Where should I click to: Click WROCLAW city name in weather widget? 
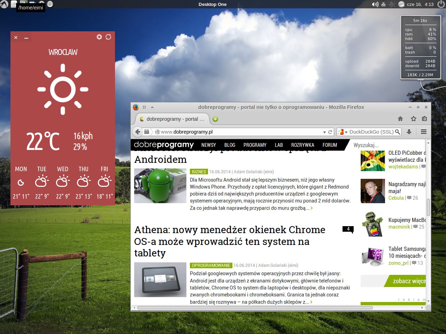click(63, 52)
